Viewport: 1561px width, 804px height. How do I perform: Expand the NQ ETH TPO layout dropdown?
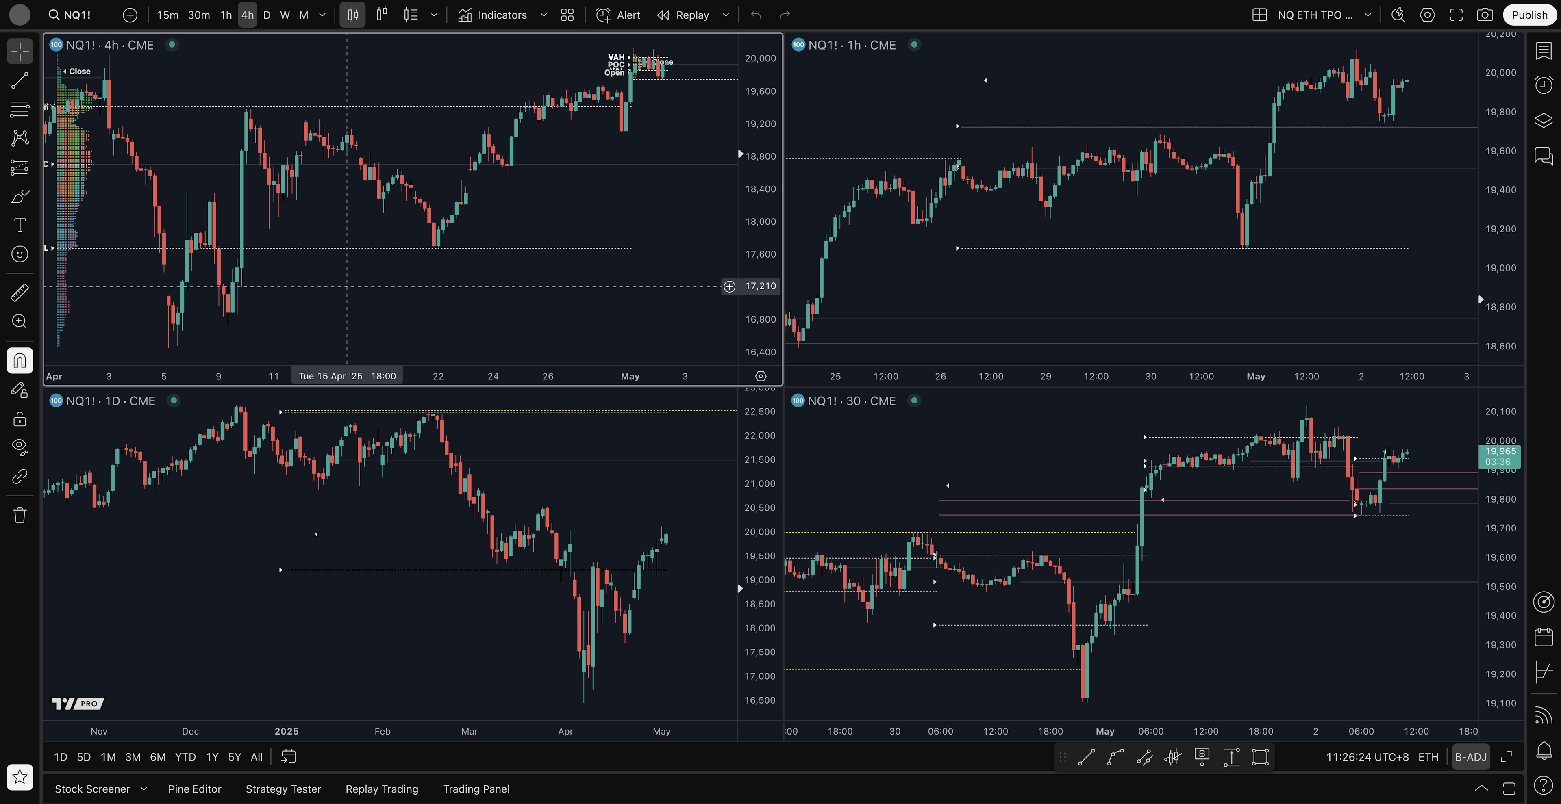point(1368,15)
